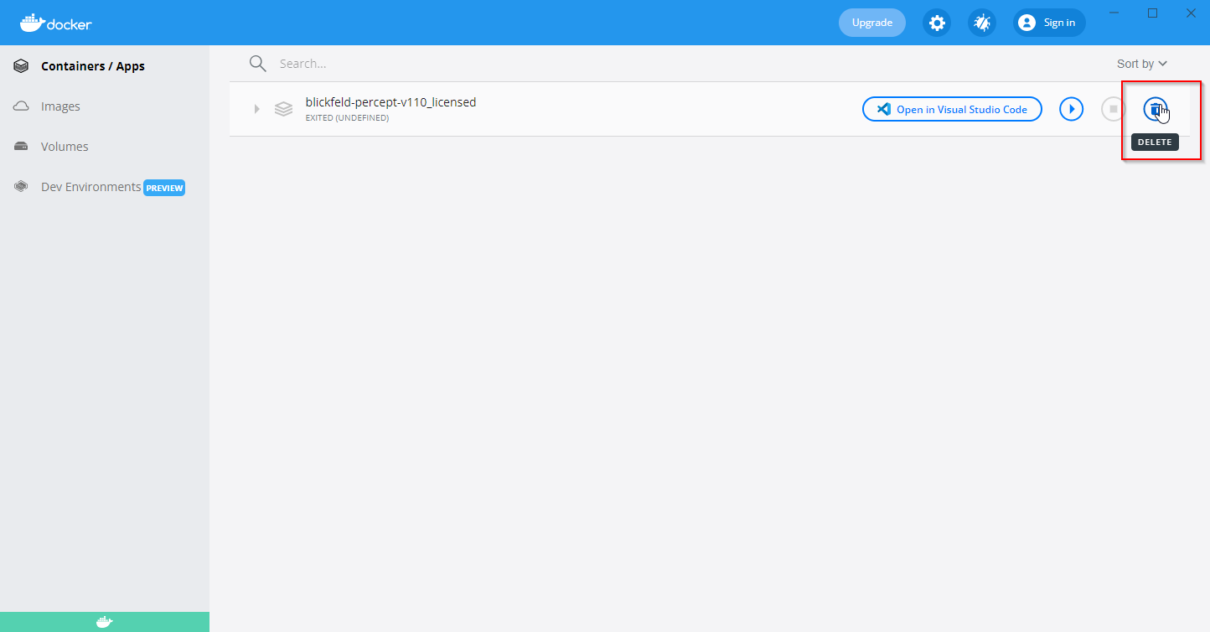Viewport: 1210px width, 632px height.
Task: Click the Sign in button
Action: click(x=1049, y=23)
